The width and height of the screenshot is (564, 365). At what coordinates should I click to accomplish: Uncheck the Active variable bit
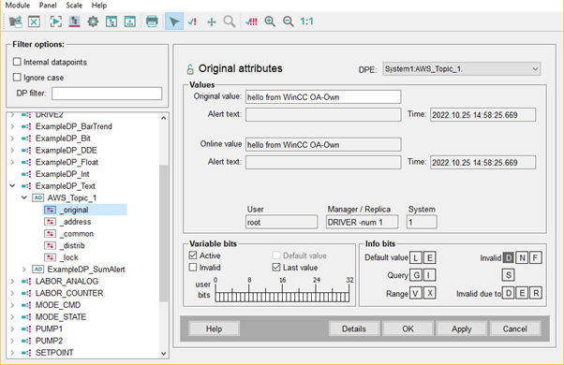193,255
